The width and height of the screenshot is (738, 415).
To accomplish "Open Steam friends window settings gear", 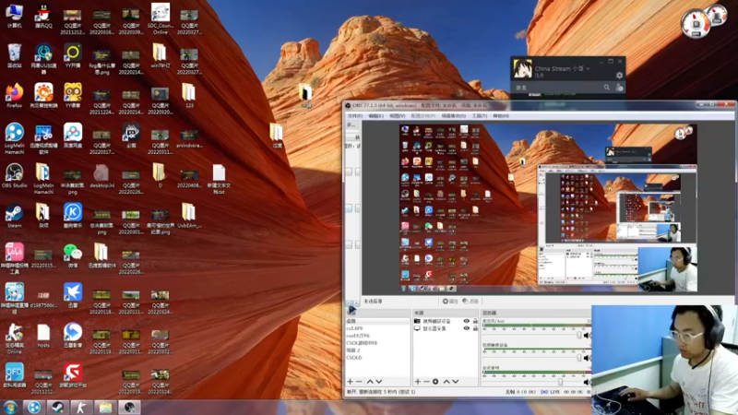I will click(619, 76).
